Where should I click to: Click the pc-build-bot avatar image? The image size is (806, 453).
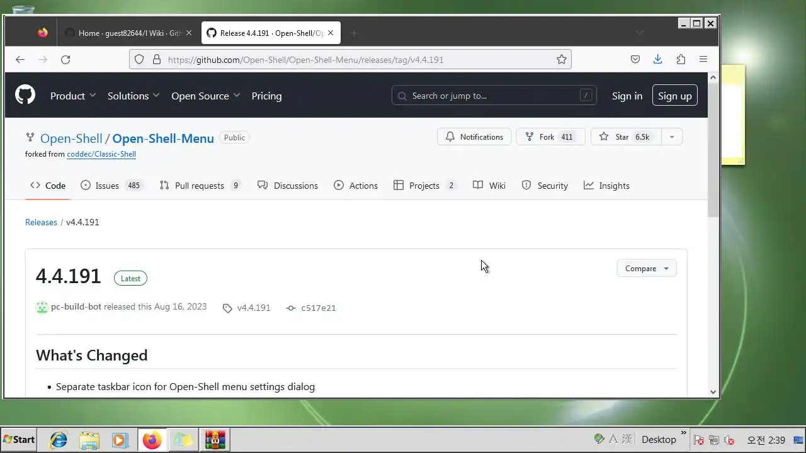[x=42, y=307]
